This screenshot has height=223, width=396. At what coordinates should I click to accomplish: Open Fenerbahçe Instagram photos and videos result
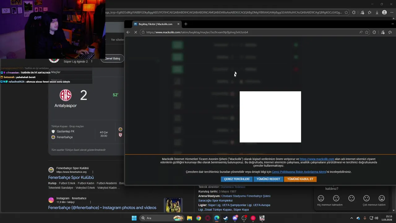102,208
